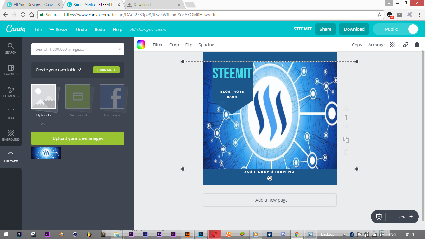Image resolution: width=425 pixels, height=239 pixels.
Task: Click JUST KEEP STEEMING text
Action: 269,171
